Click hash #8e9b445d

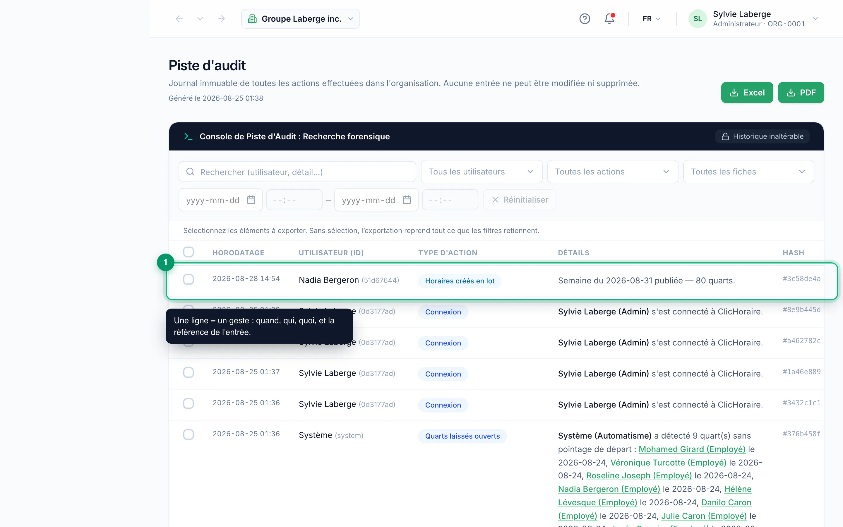tap(801, 310)
